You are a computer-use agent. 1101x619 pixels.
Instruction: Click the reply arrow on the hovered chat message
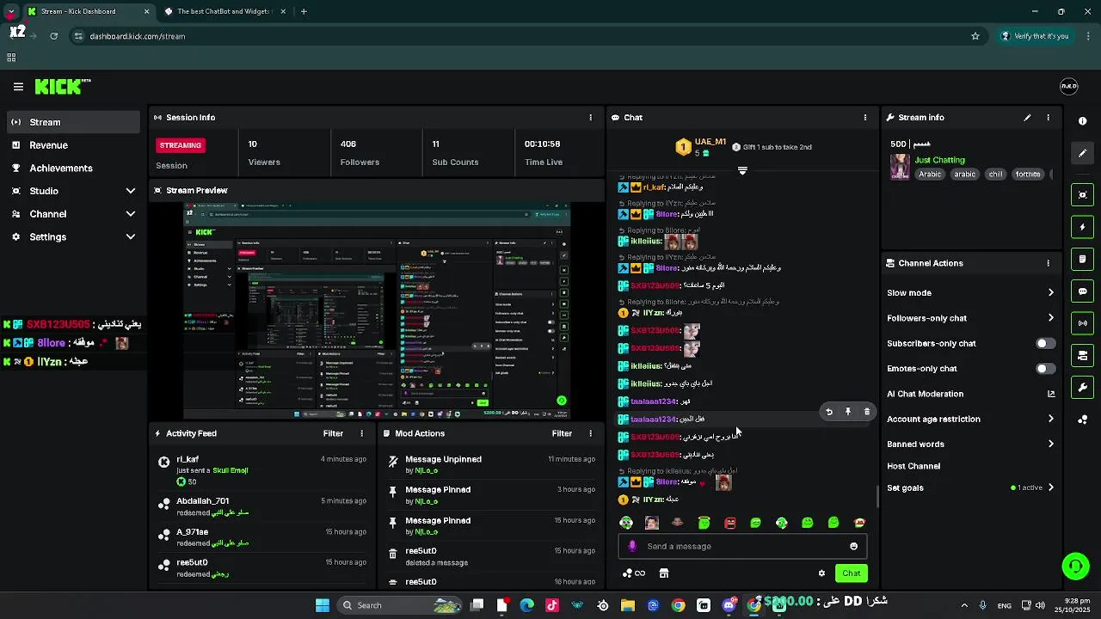click(x=829, y=412)
